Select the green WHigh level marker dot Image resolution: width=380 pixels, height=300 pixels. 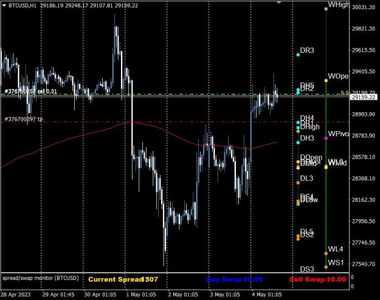(x=326, y=9)
